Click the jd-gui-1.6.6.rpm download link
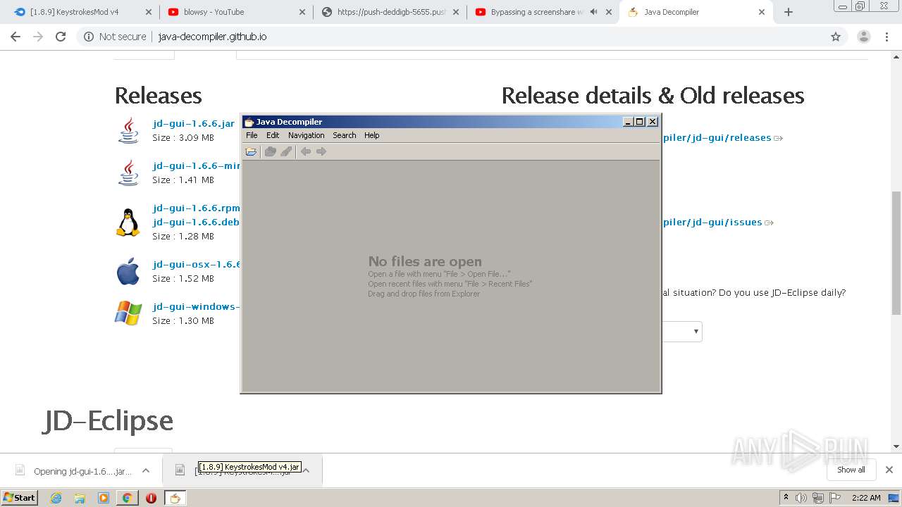The image size is (902, 507). (197, 208)
